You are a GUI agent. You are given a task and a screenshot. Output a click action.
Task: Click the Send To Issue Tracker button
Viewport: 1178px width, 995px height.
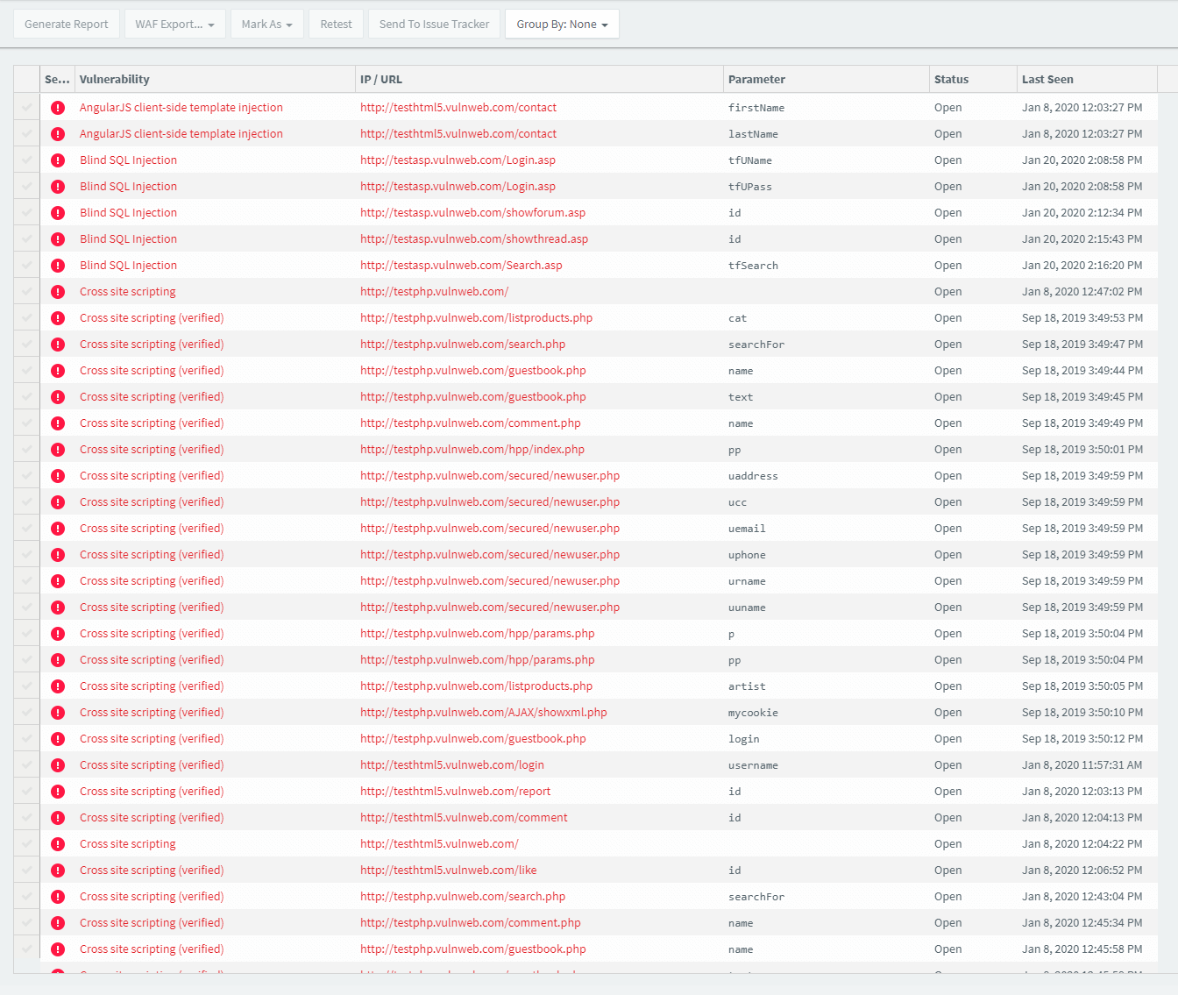(433, 24)
